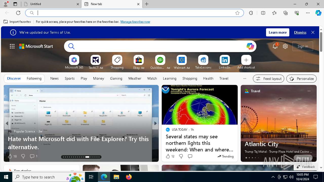Viewport: 324px width, 182px height.
Task: Open the Atlantic City travel card
Action: (279, 123)
